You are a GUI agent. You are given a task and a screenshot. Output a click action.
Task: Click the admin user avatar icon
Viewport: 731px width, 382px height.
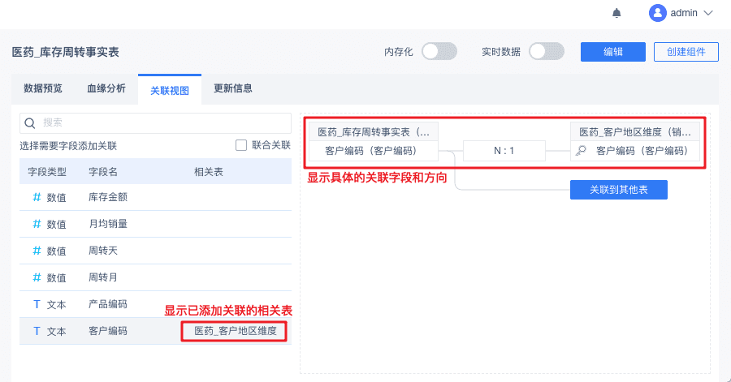658,13
